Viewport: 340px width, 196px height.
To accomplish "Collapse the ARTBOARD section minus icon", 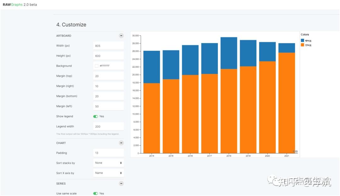I will (121, 36).
